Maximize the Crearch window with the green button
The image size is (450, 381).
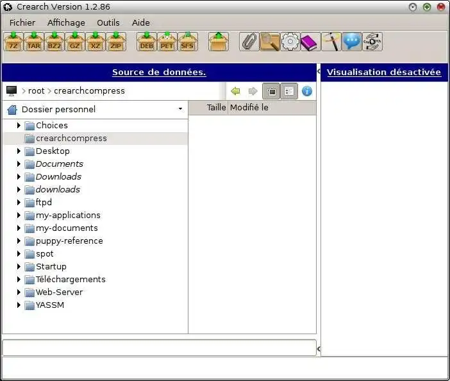point(427,7)
